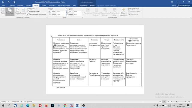Image resolution: width=192 pixels, height=108 pixels.
Task: Click the Справа indent input field
Action: click(x=60, y=14)
